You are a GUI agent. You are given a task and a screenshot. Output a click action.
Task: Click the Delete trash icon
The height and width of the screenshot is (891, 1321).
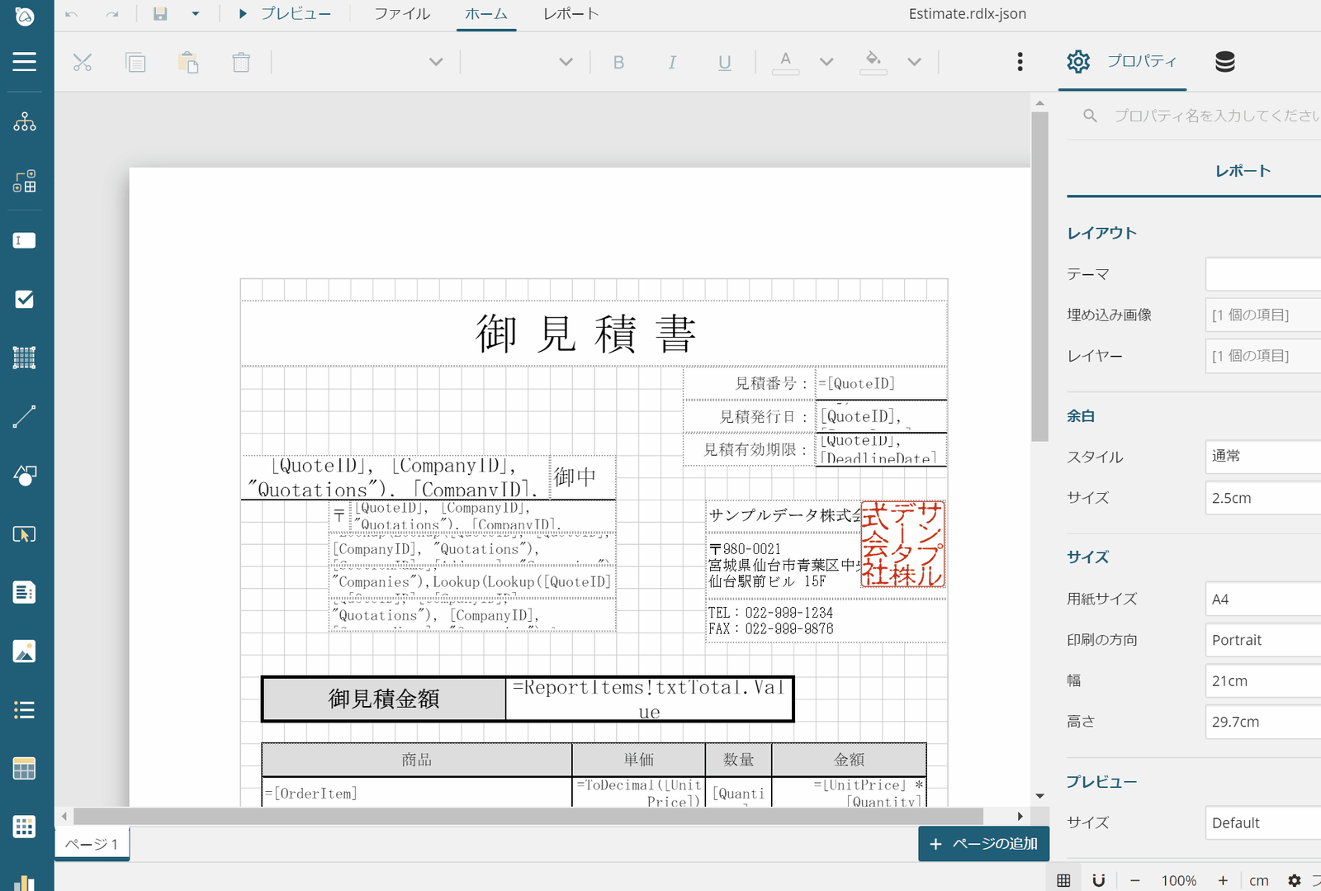(241, 62)
